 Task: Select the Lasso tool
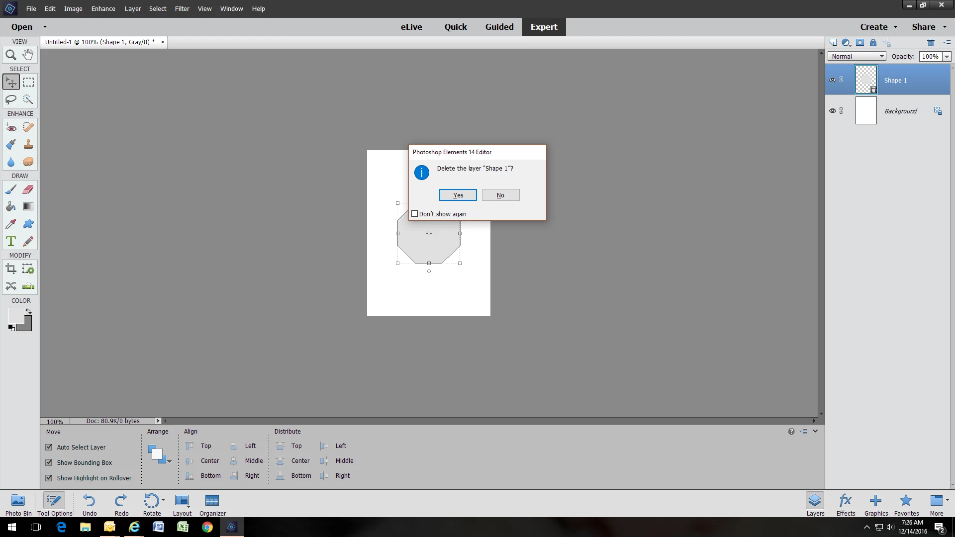point(10,99)
